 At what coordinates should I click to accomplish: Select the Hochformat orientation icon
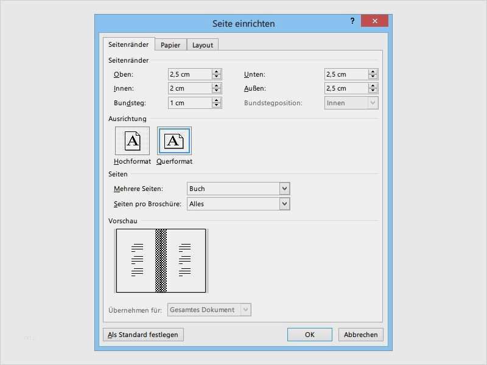(132, 141)
